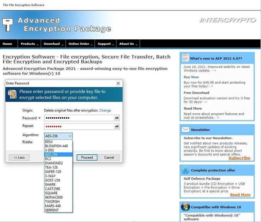Click 'Subscribe to our Newsletter.' text
This screenshot has width=261, height=222.
208,138
